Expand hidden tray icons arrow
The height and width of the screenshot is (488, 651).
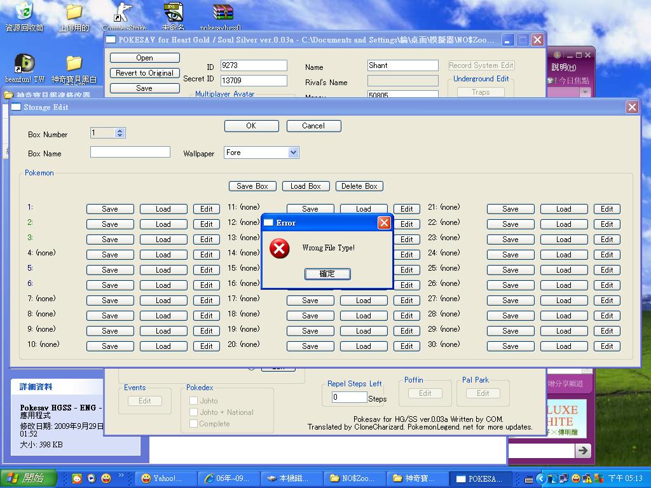point(540,479)
